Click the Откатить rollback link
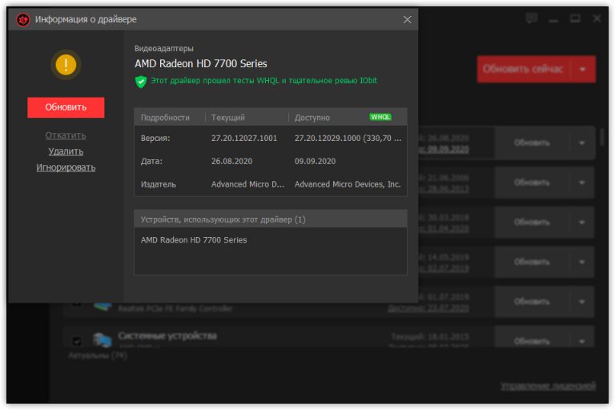The height and width of the screenshot is (410, 615). pyautogui.click(x=66, y=135)
